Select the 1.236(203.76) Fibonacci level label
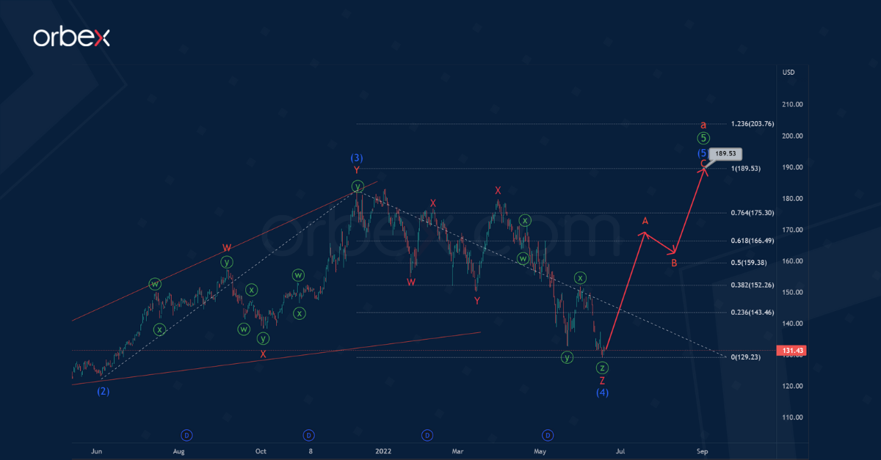 click(x=752, y=123)
